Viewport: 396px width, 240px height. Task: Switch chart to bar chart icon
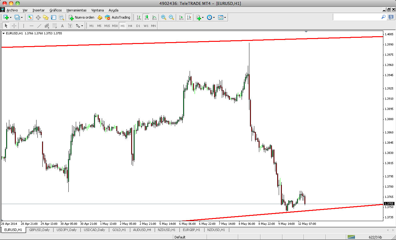139,17
